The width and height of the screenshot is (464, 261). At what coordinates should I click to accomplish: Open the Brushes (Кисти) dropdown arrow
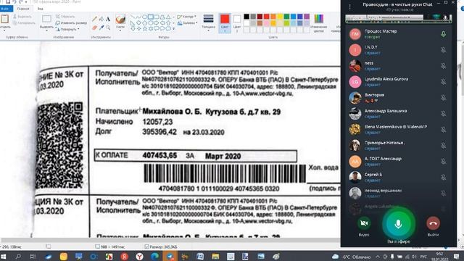(x=120, y=30)
